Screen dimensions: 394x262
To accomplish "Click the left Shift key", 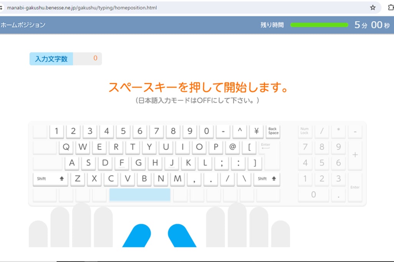I will (x=50, y=179).
